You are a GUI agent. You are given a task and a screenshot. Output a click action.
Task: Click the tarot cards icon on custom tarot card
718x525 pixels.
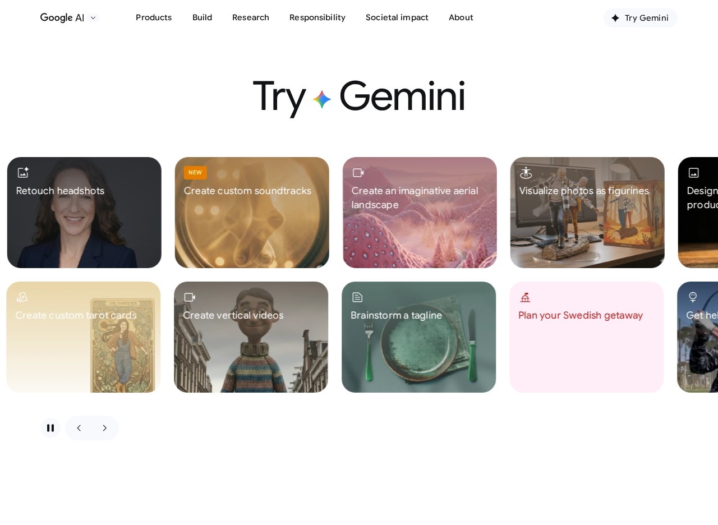(x=22, y=297)
